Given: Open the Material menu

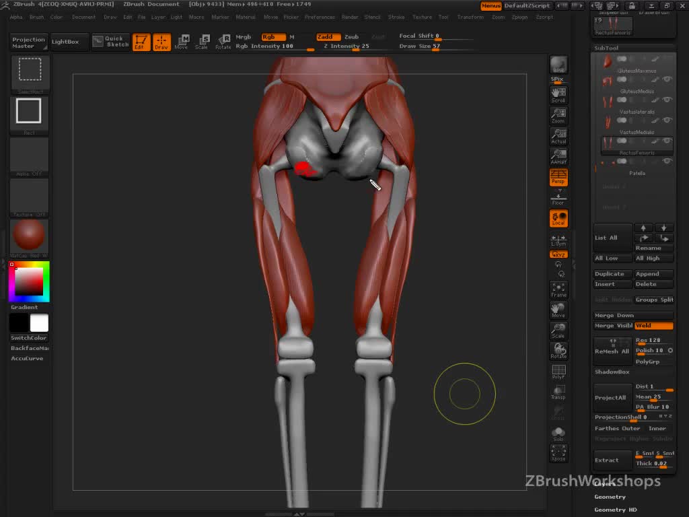Looking at the screenshot, I should (245, 17).
